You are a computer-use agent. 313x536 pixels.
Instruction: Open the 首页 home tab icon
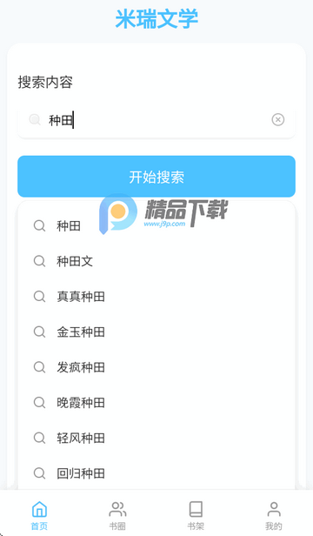[39, 509]
